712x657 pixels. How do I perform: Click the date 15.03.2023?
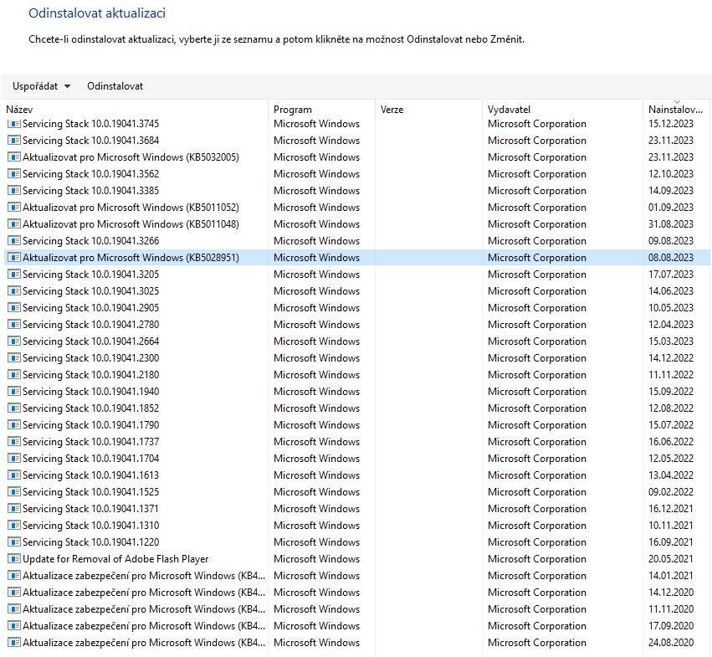pos(671,341)
